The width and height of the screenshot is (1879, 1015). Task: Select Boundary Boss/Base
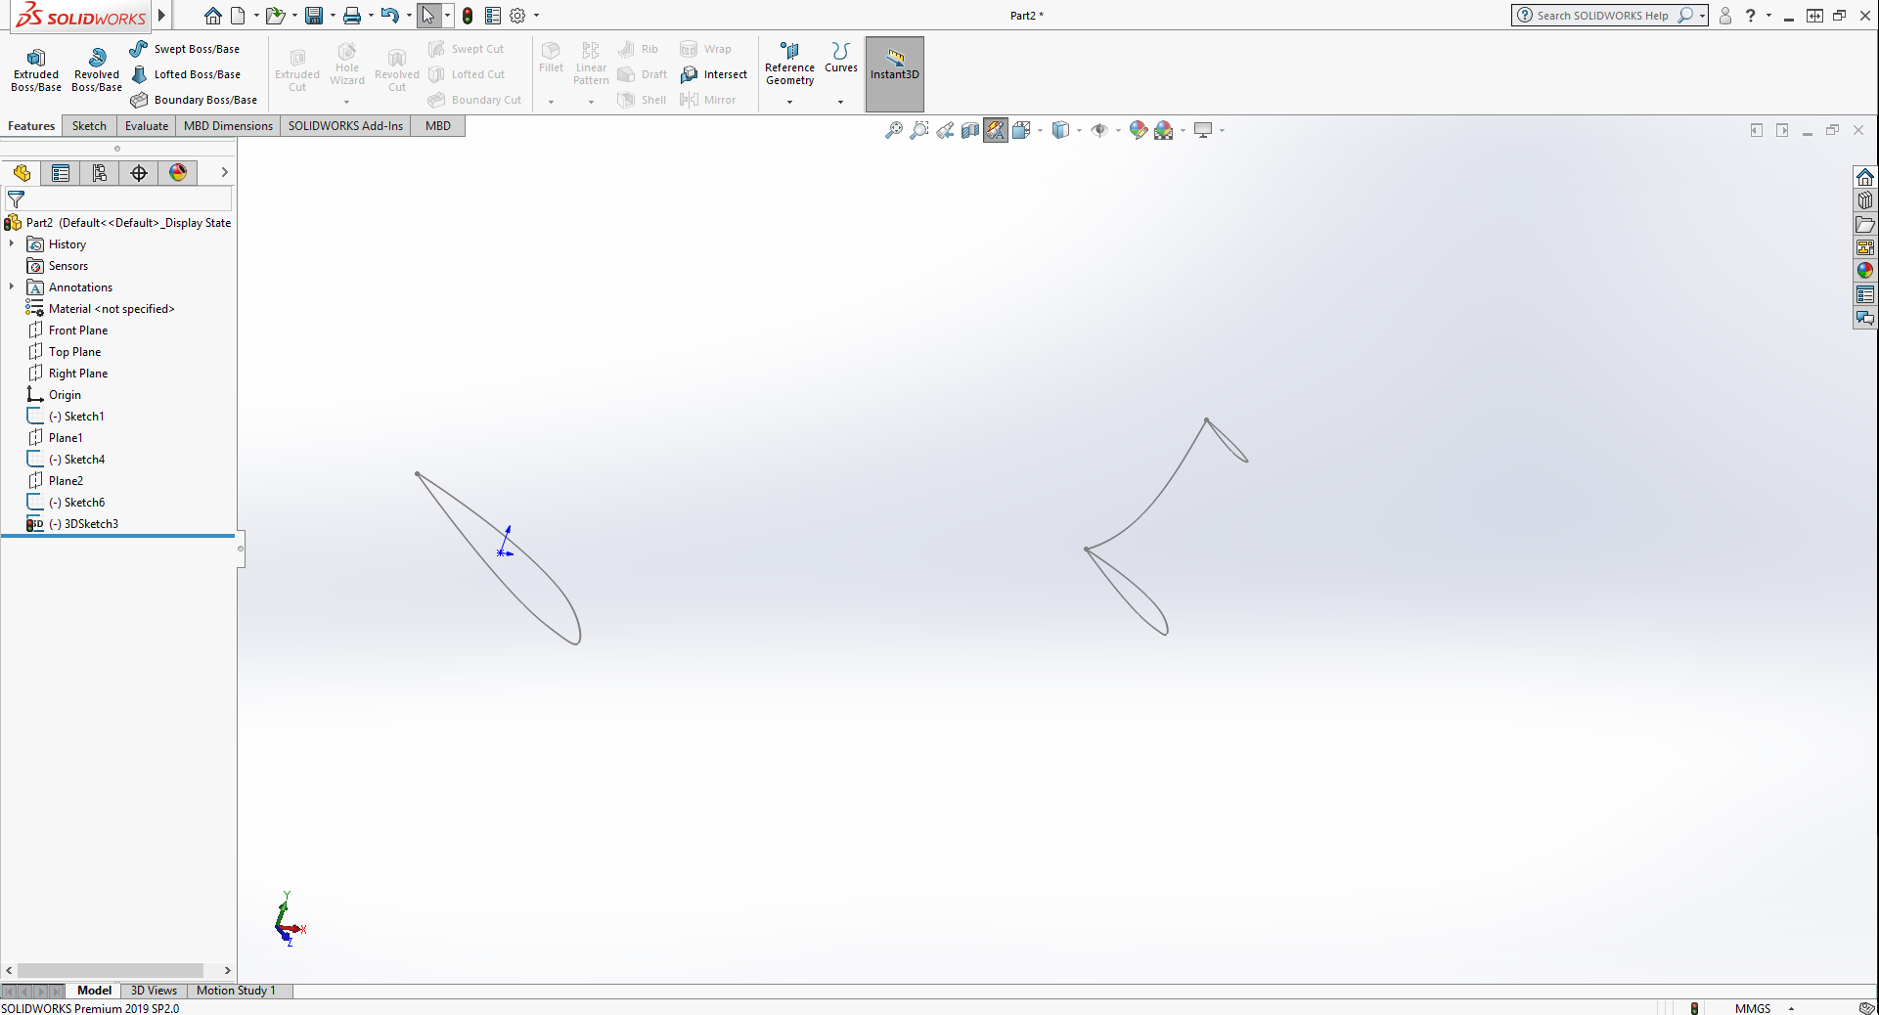[x=194, y=100]
